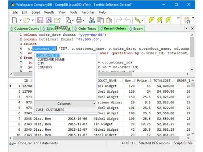This screenshot has height=152, width=203.
Task: Click the Copy icon in the toolbar
Action: [x=101, y=20]
